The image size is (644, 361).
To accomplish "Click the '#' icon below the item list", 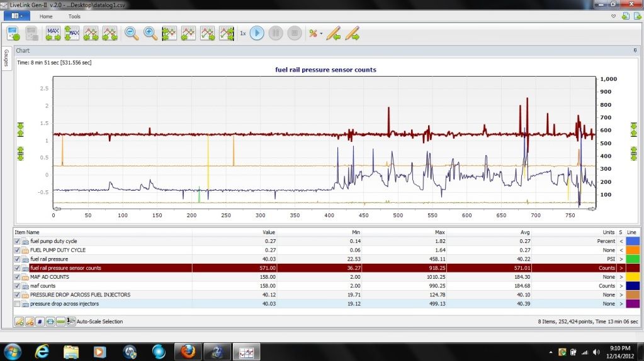I will coord(40,321).
